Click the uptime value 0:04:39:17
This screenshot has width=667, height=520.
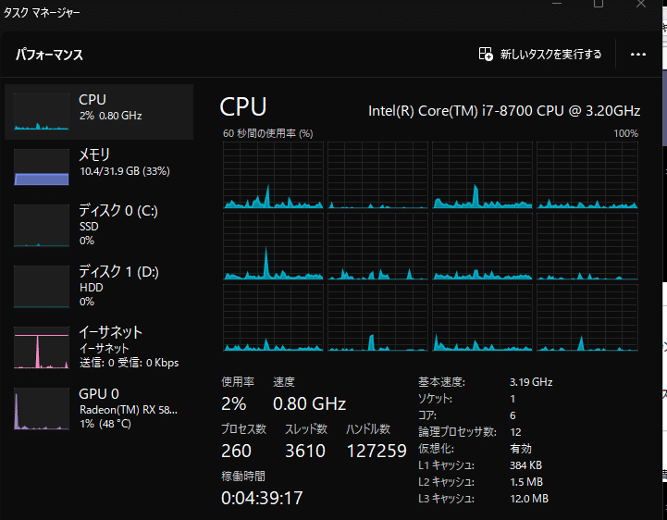(x=262, y=498)
